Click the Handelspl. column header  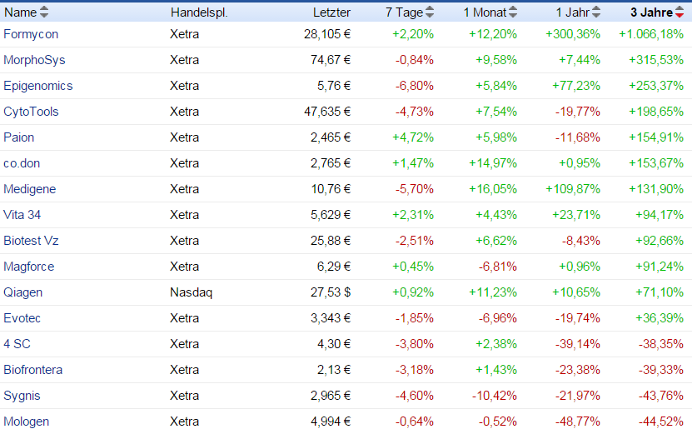coord(198,12)
